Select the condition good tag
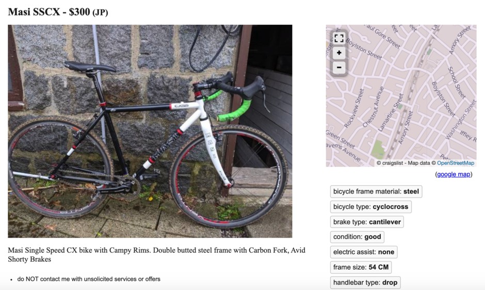This screenshot has height=290, width=485. [357, 237]
